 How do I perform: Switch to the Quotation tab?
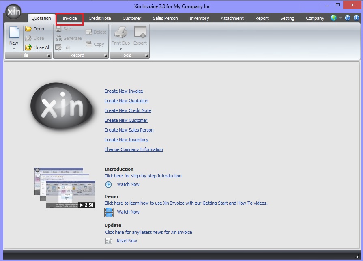tap(41, 18)
